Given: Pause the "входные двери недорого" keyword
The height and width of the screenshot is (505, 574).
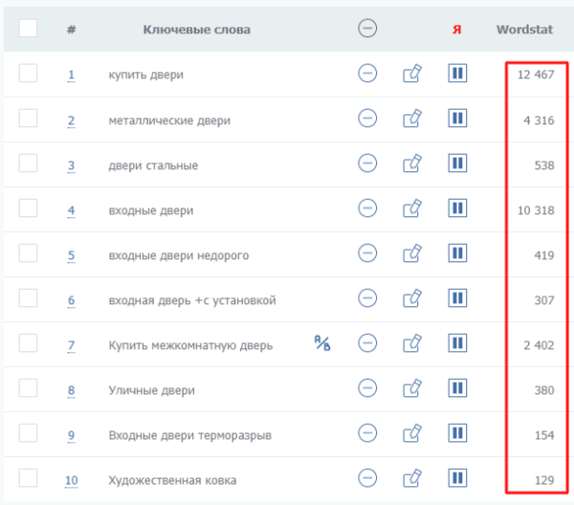Looking at the screenshot, I should (x=457, y=253).
